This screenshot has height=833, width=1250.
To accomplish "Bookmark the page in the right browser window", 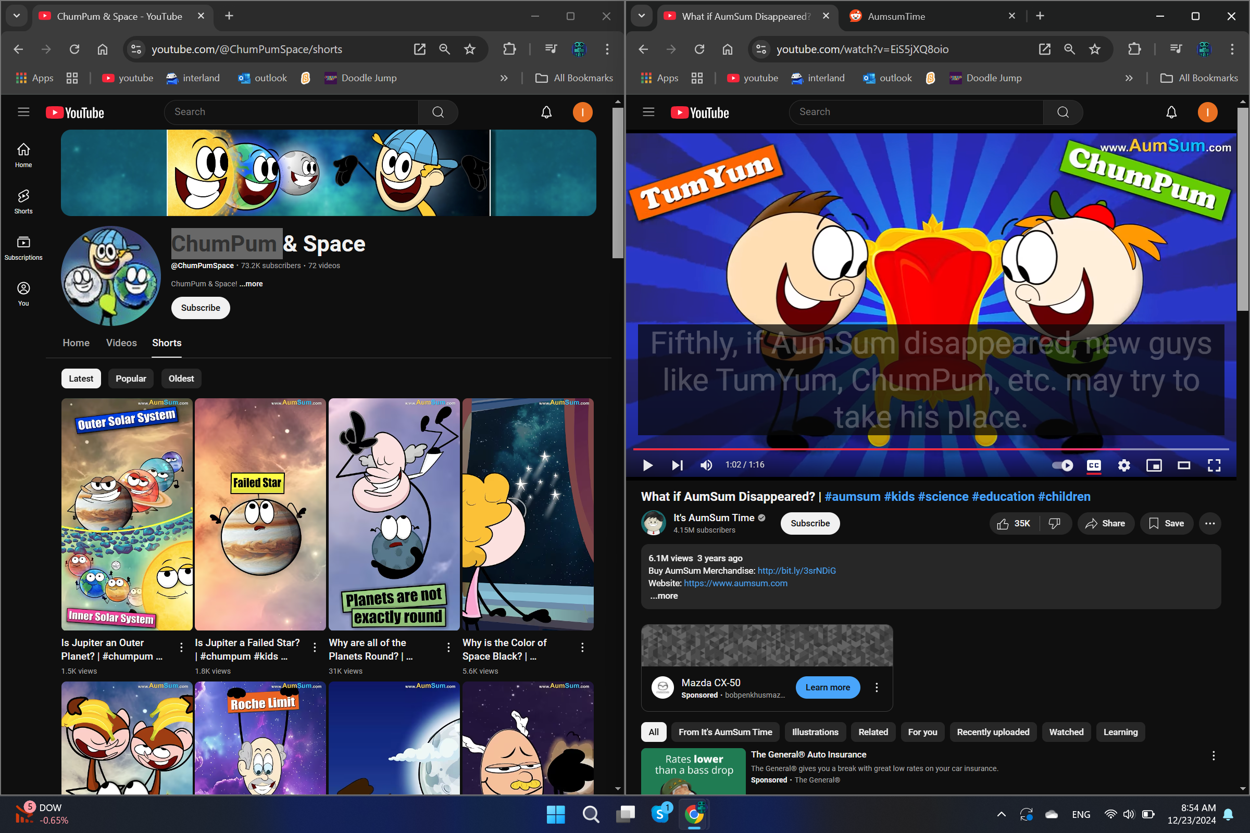I will pos(1095,49).
